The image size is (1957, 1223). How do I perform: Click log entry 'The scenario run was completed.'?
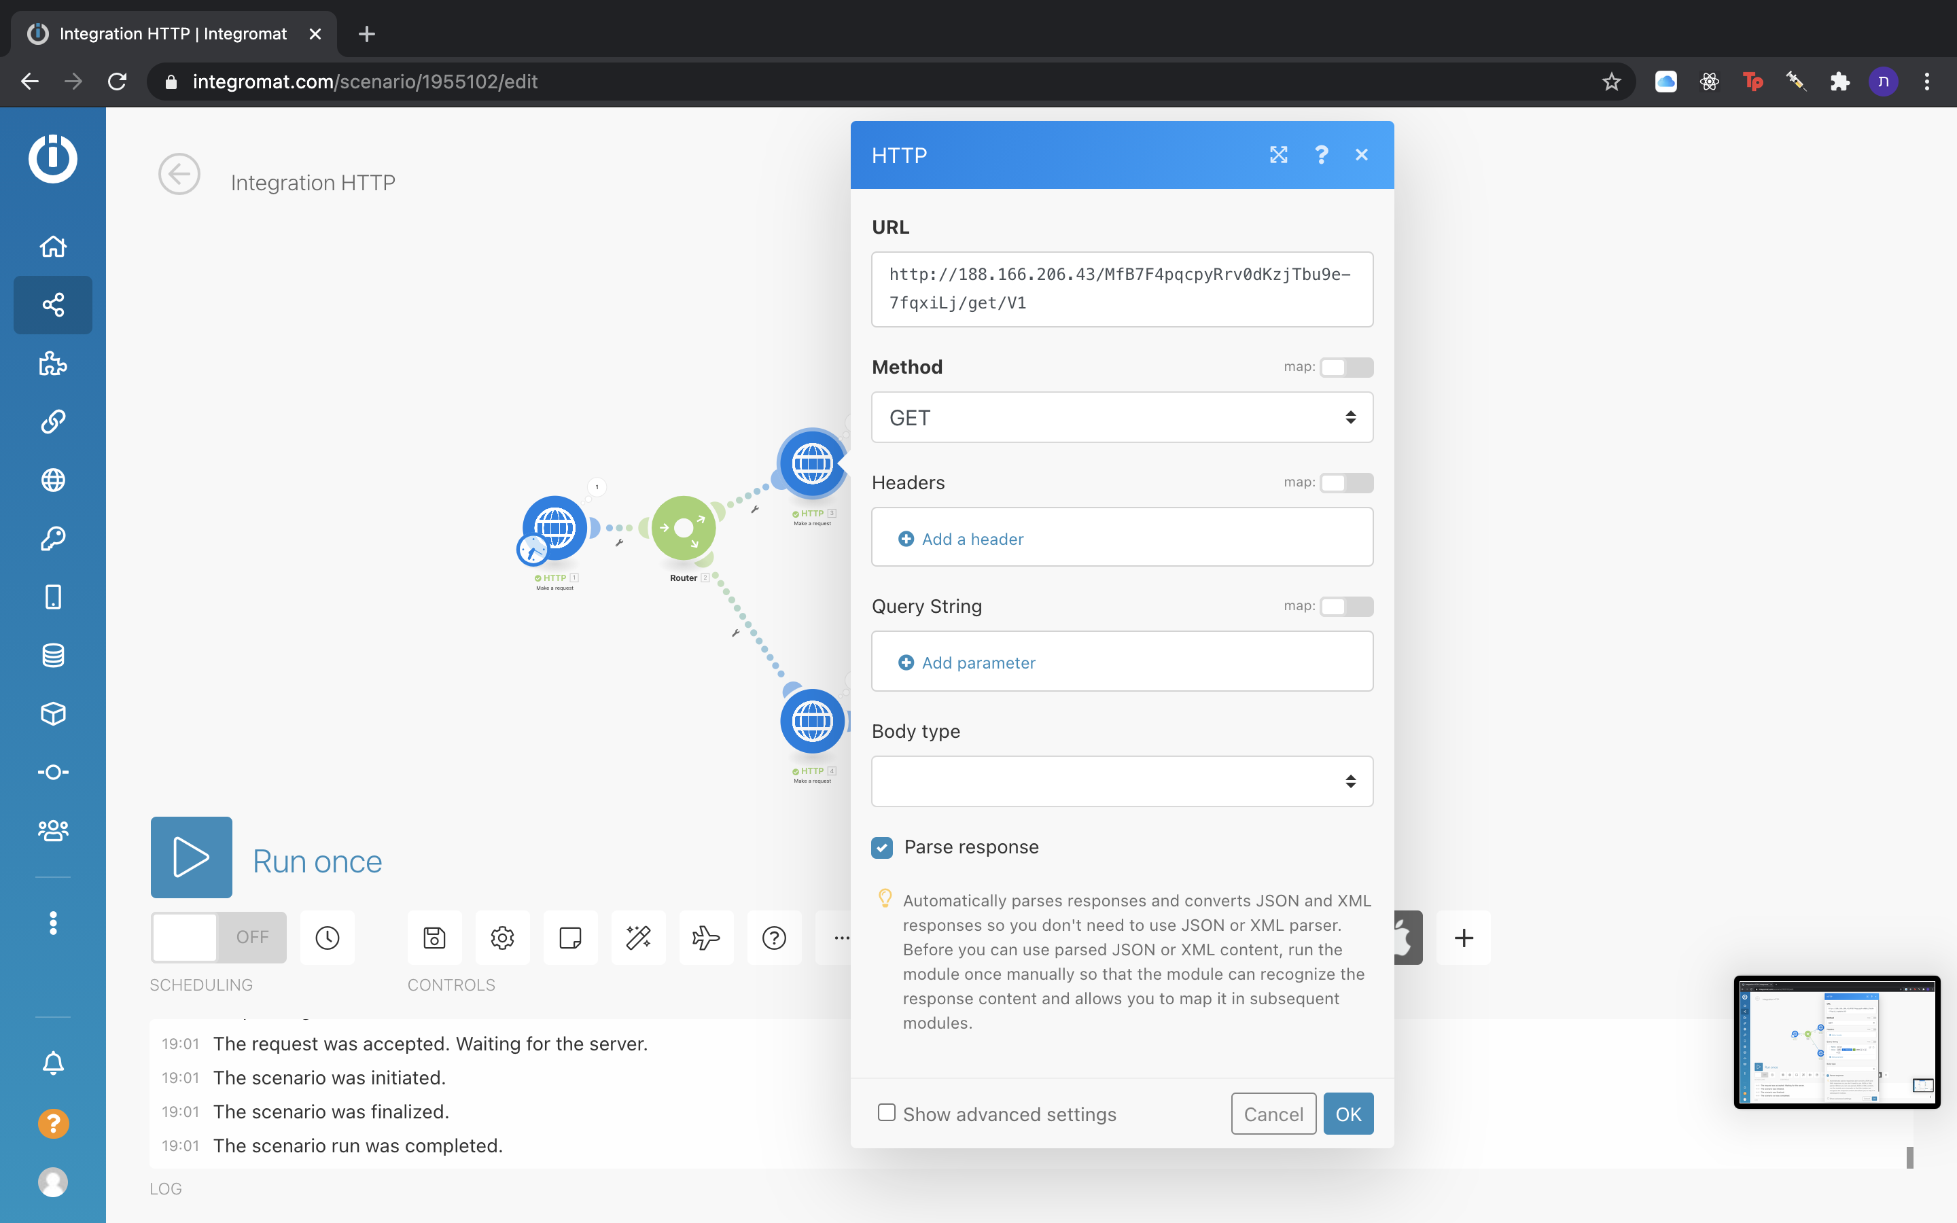point(358,1146)
